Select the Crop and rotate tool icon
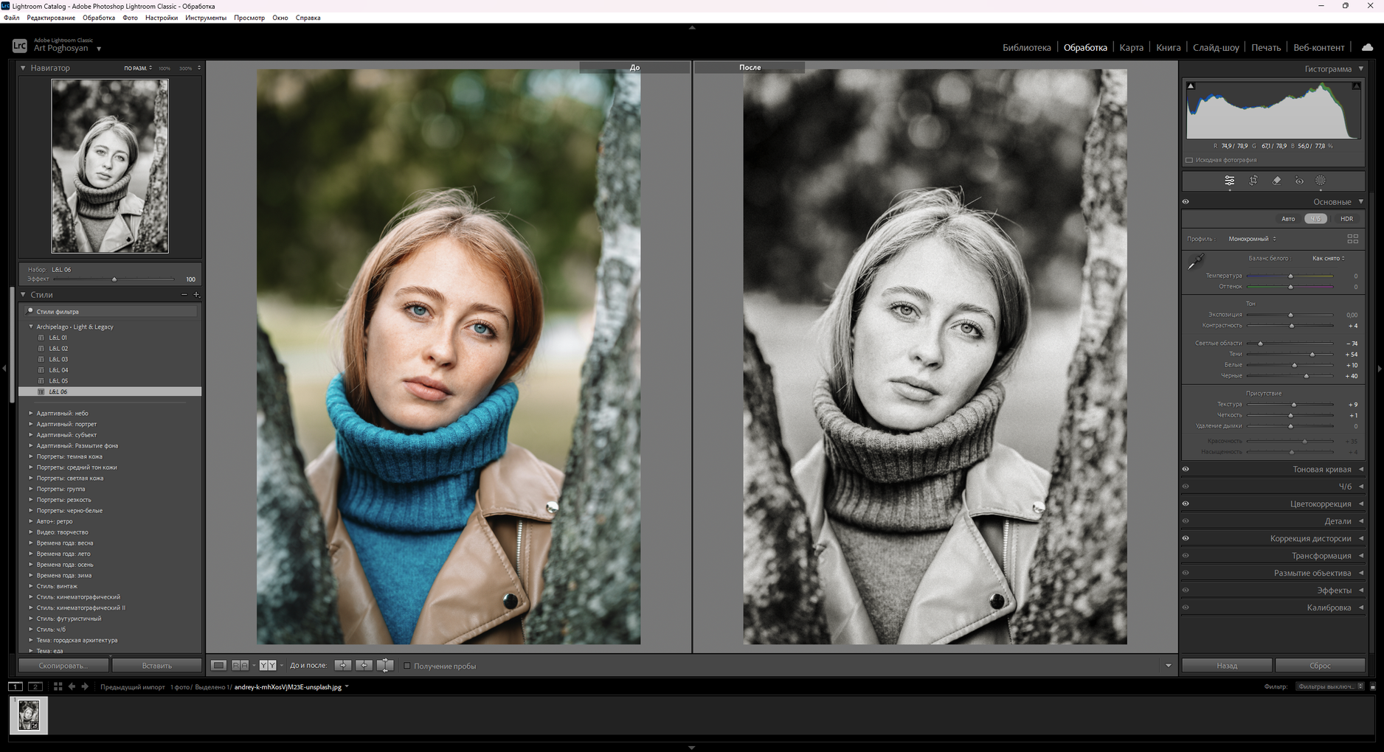 (1253, 181)
